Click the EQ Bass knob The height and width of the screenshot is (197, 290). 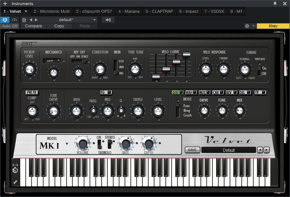click(x=76, y=111)
